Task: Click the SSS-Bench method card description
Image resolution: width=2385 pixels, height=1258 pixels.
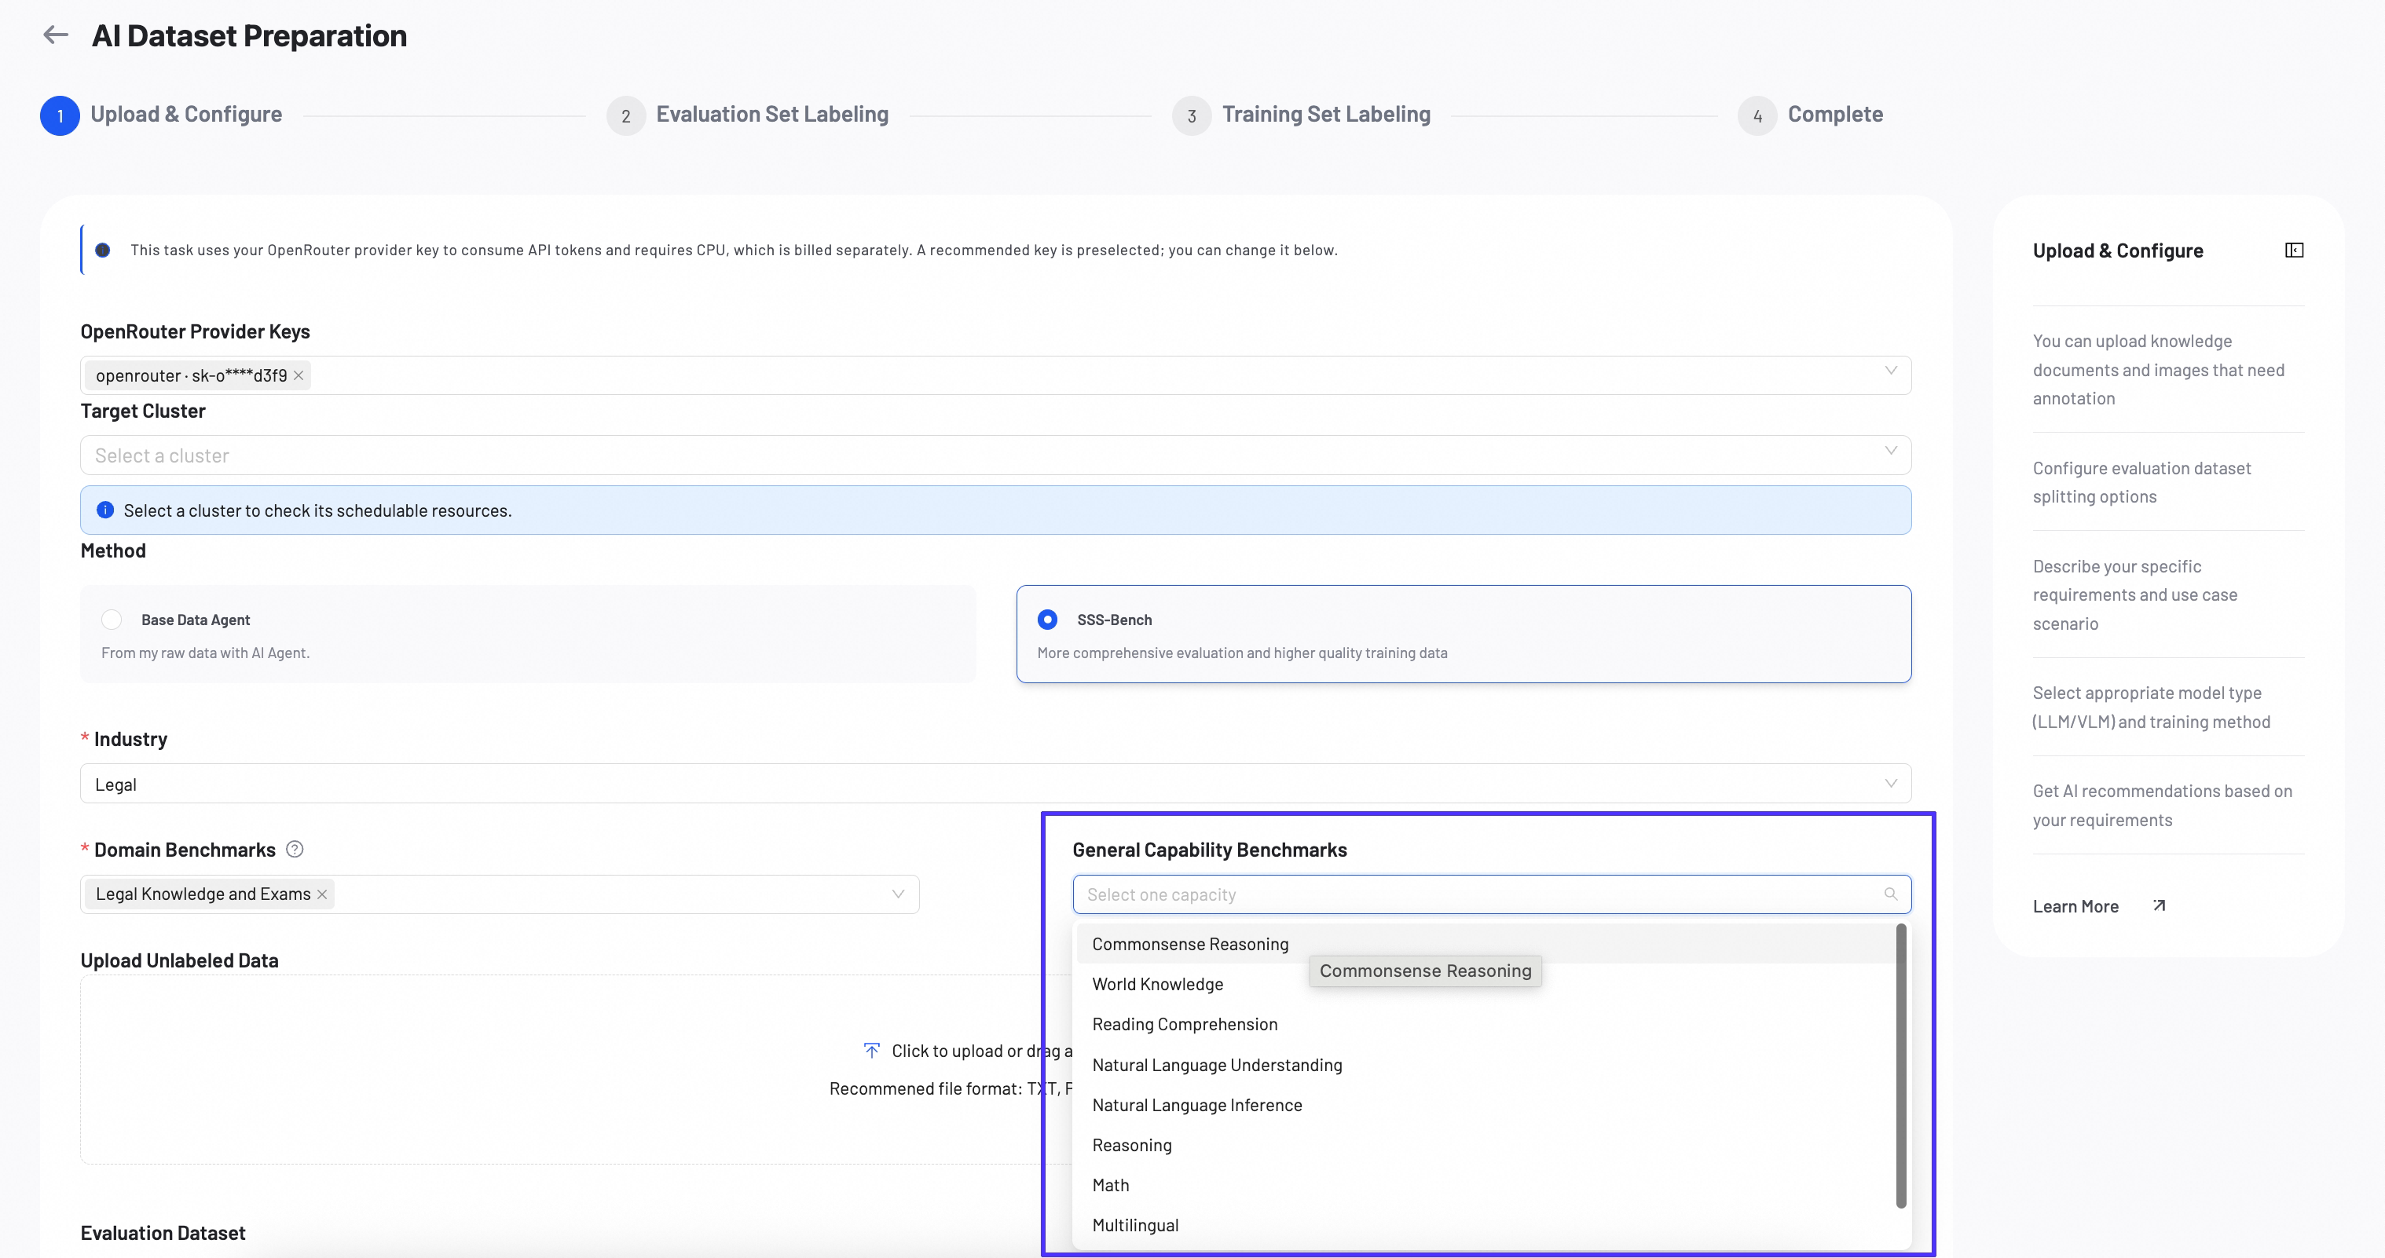Action: pyautogui.click(x=1241, y=653)
